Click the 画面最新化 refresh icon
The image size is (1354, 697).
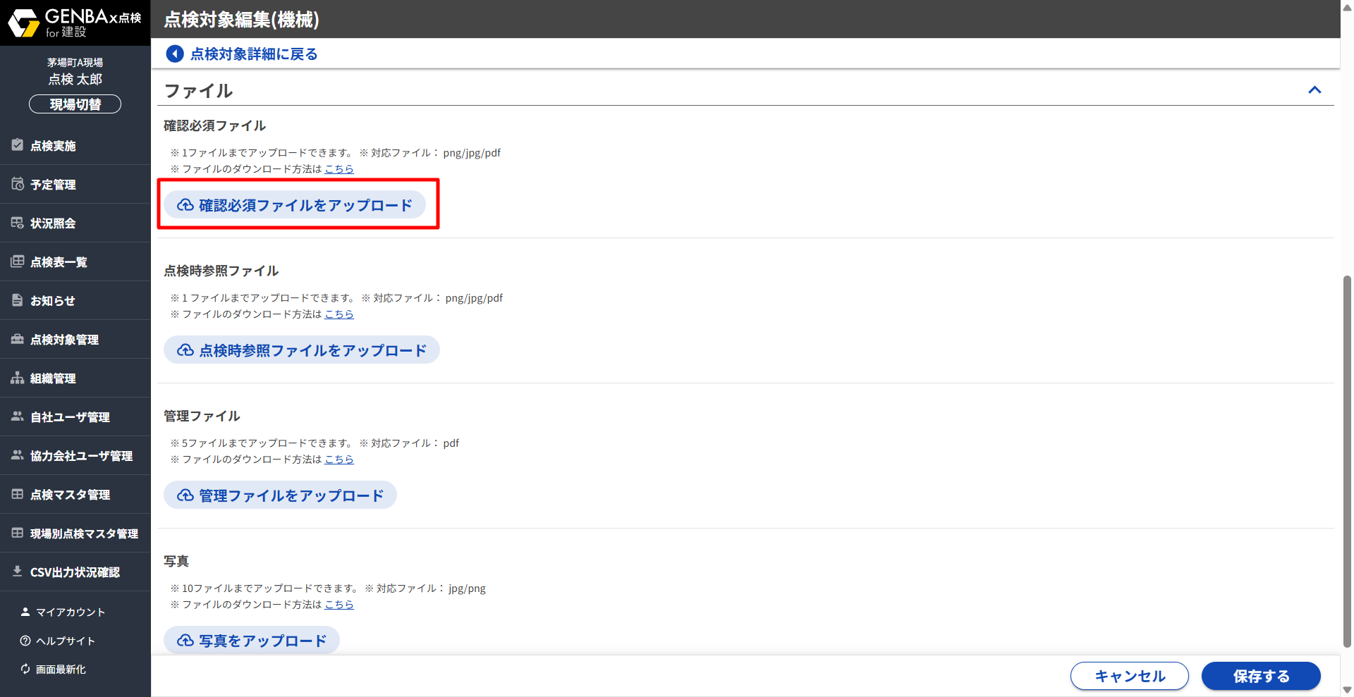25,669
